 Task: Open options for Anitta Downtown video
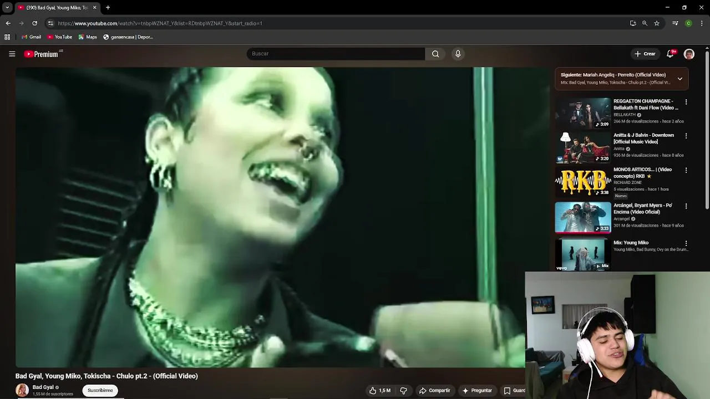point(686,136)
